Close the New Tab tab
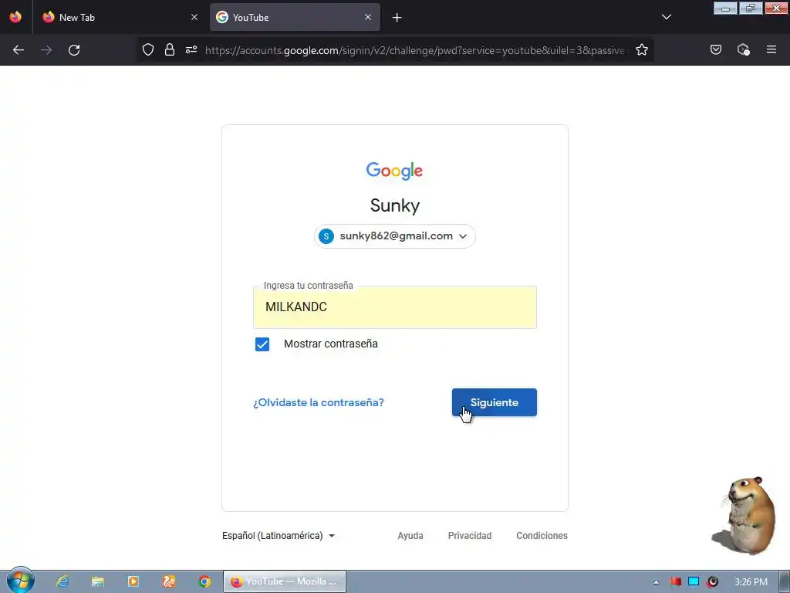 [194, 17]
